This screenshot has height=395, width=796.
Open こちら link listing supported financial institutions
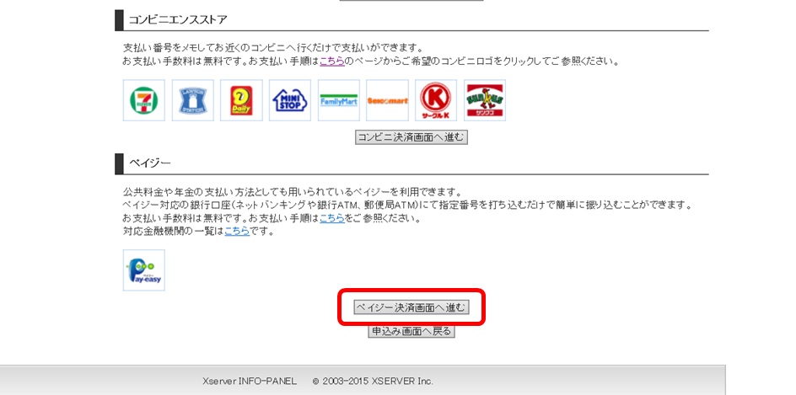[x=236, y=231]
